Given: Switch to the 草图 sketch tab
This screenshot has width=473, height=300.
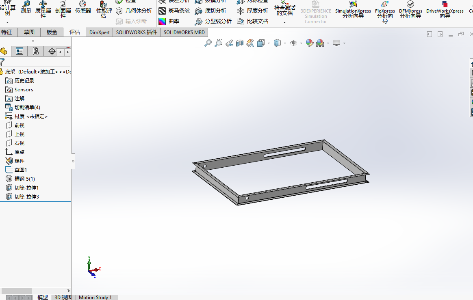Looking at the screenshot, I should pyautogui.click(x=29, y=32).
